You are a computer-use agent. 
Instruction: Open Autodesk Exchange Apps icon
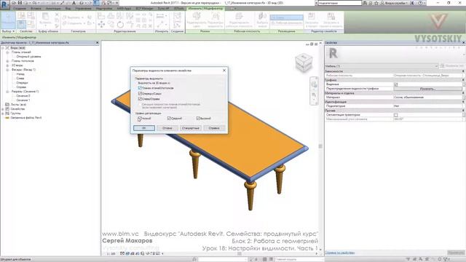tap(412, 3)
